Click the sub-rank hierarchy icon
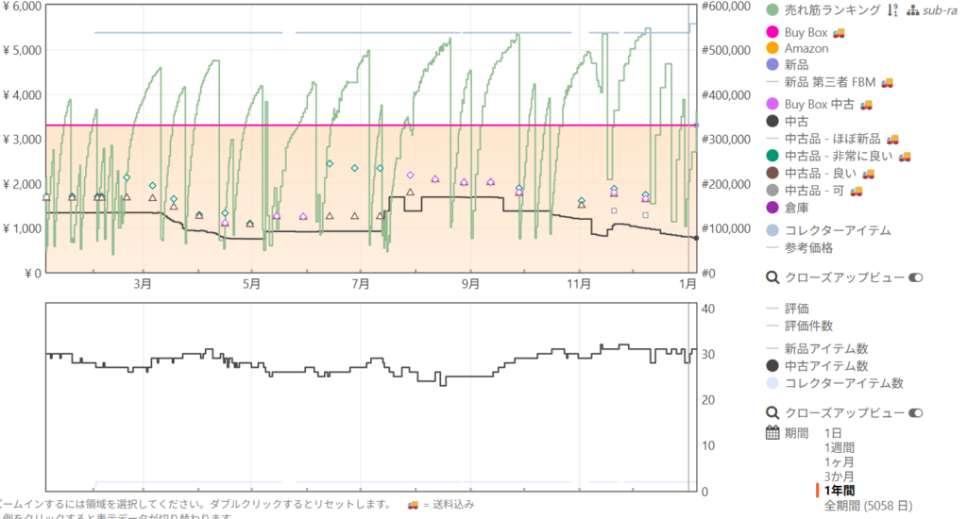The width and height of the screenshot is (967, 519). point(913,10)
